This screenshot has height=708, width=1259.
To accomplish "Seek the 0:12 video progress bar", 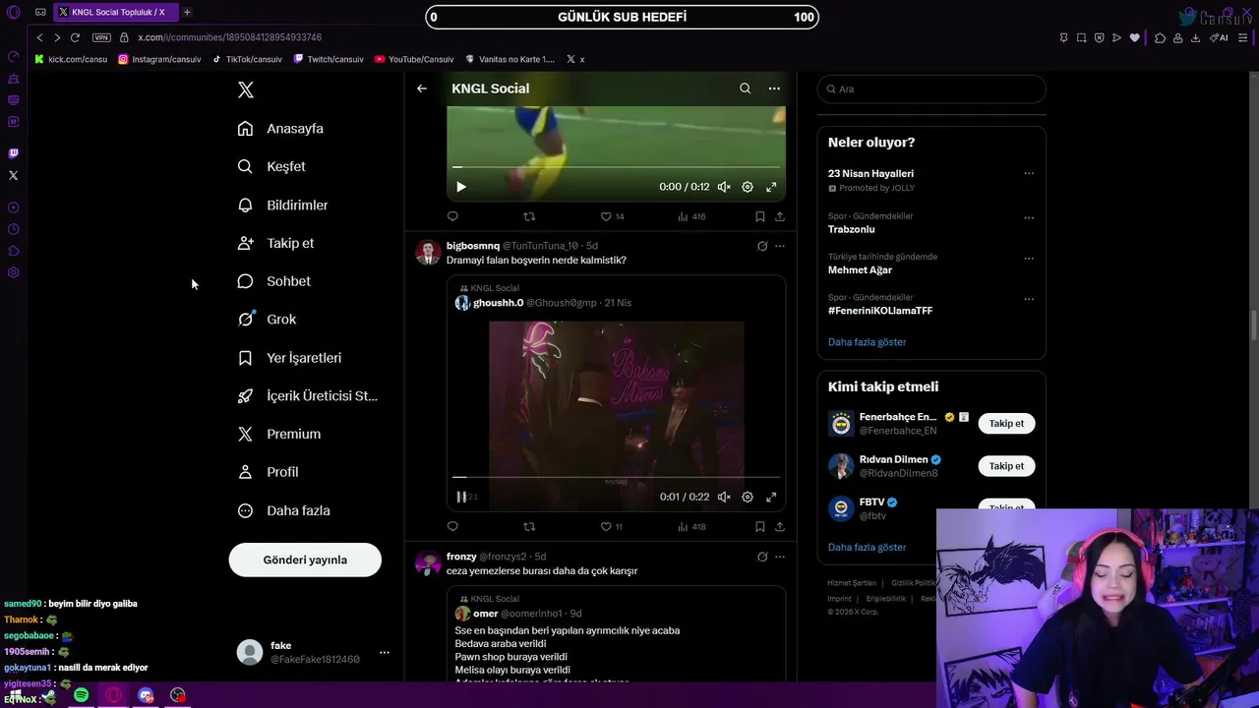I will (x=616, y=167).
